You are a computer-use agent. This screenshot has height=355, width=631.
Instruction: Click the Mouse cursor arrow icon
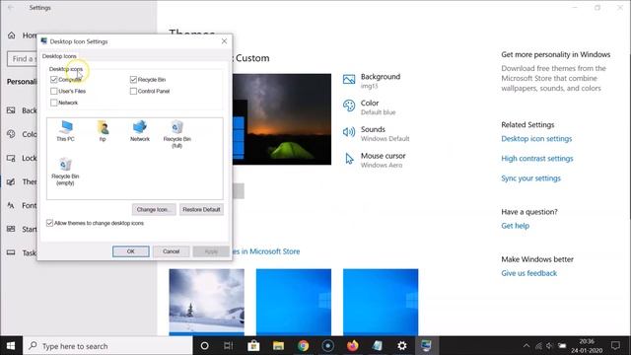click(349, 159)
